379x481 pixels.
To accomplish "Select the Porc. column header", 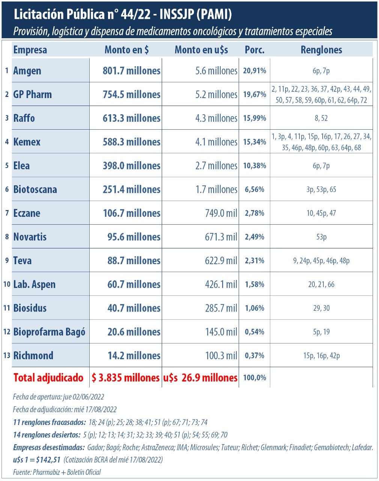I will 254,50.
